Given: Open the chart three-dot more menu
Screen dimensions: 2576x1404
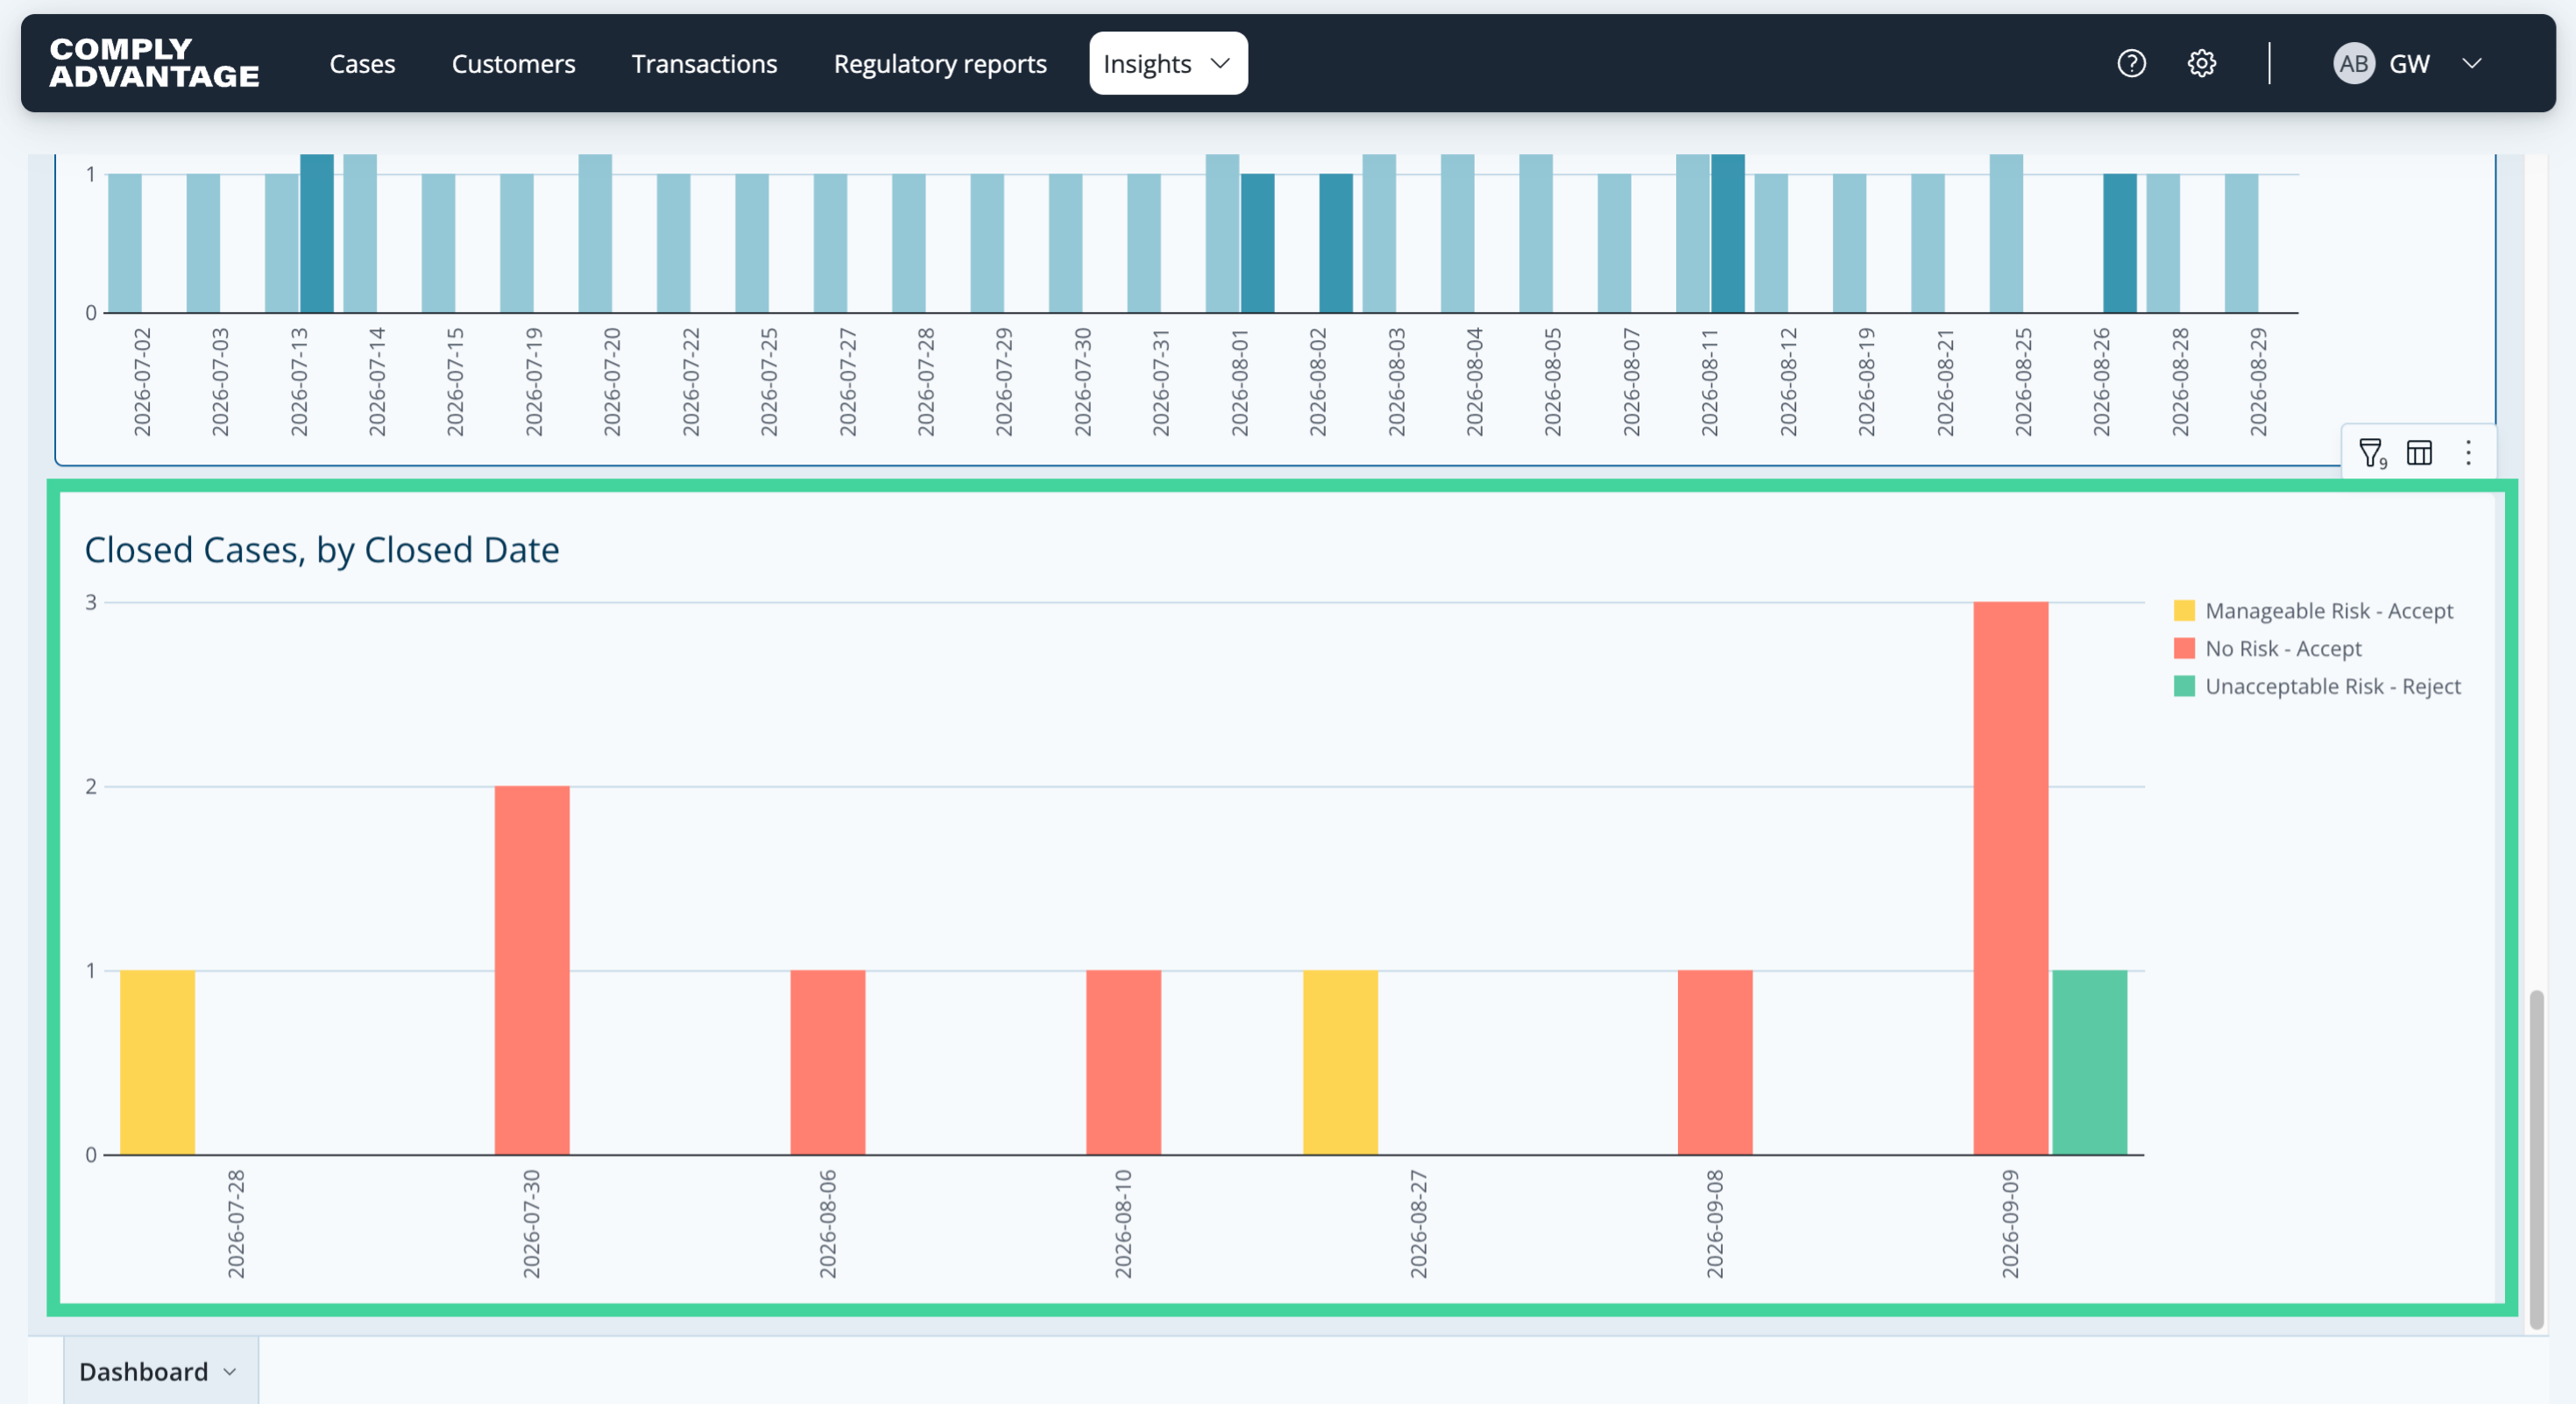Looking at the screenshot, I should coord(2468,453).
